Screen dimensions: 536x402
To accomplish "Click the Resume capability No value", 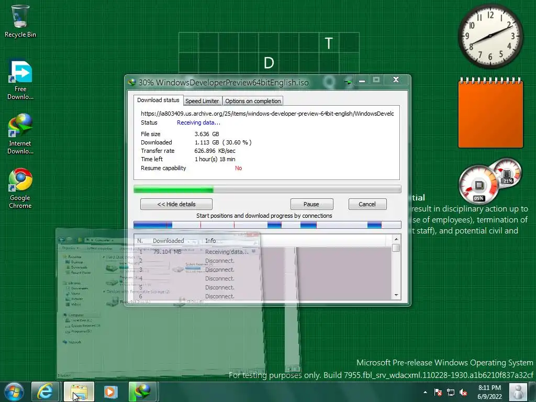I will [x=239, y=168].
